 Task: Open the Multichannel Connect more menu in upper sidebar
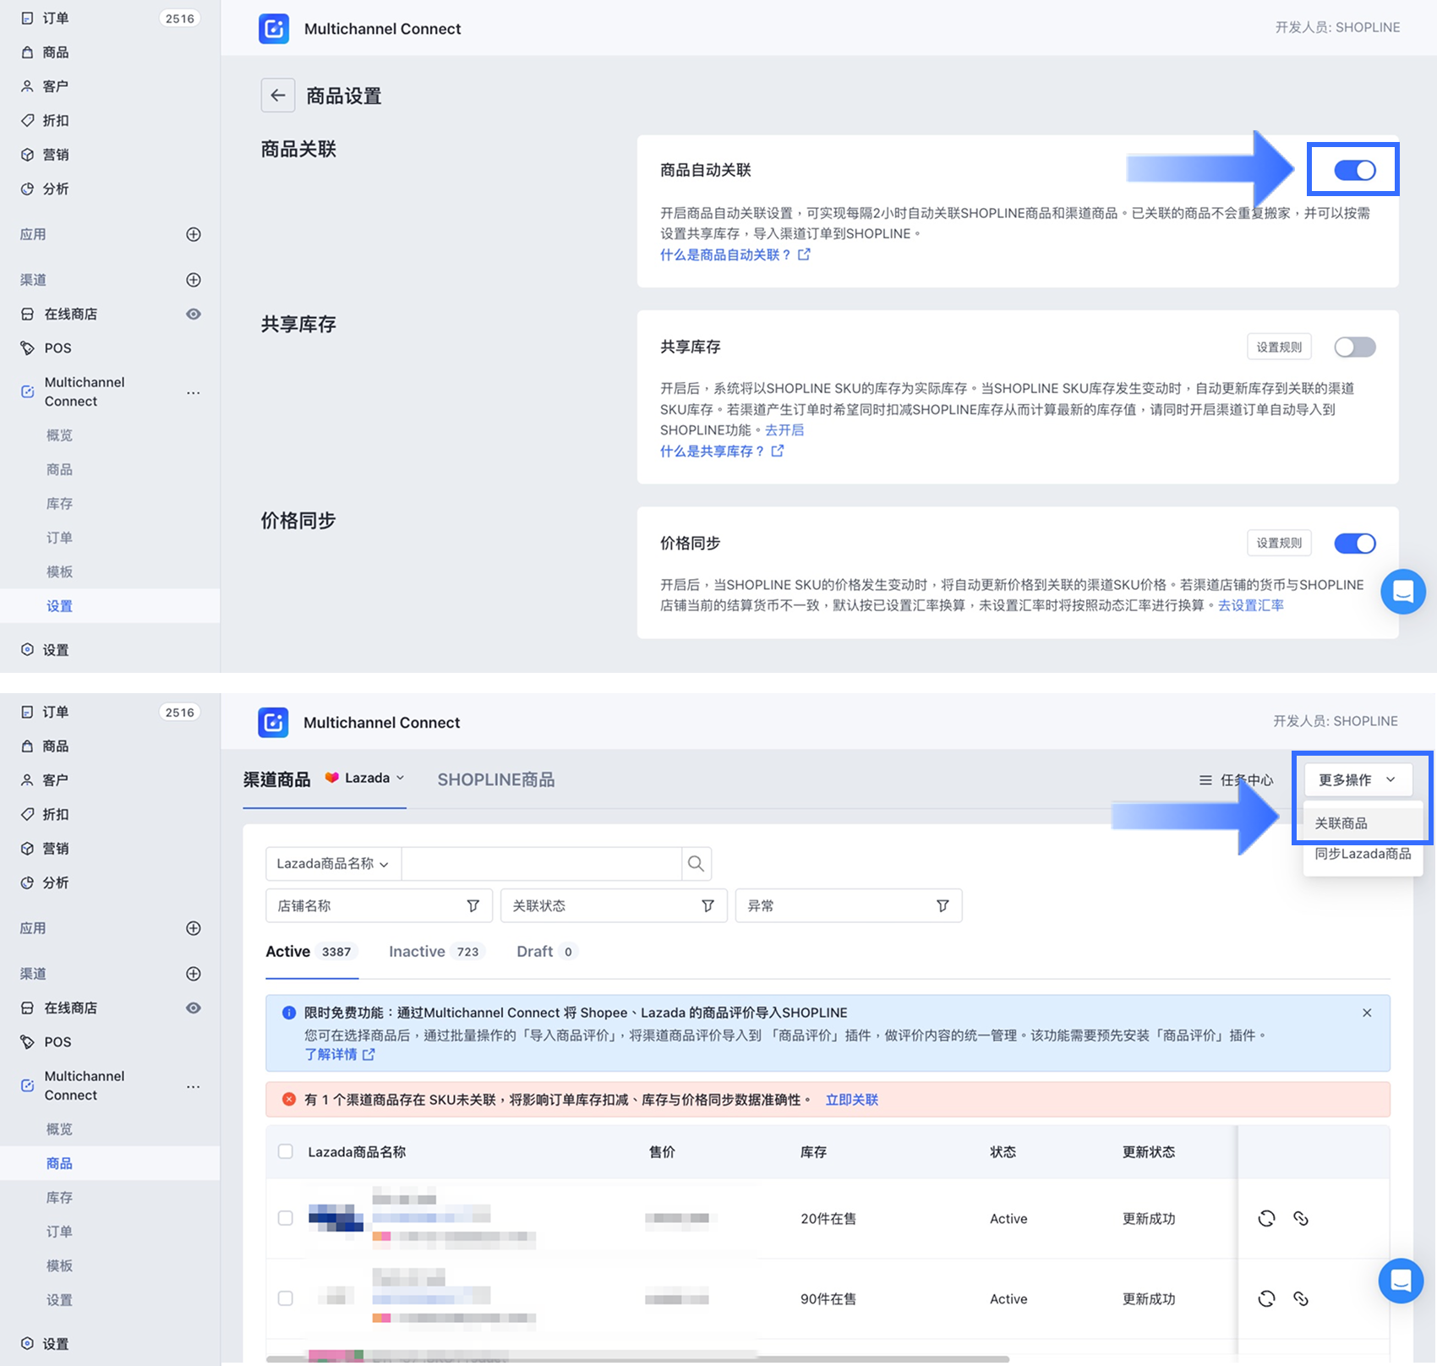click(194, 392)
